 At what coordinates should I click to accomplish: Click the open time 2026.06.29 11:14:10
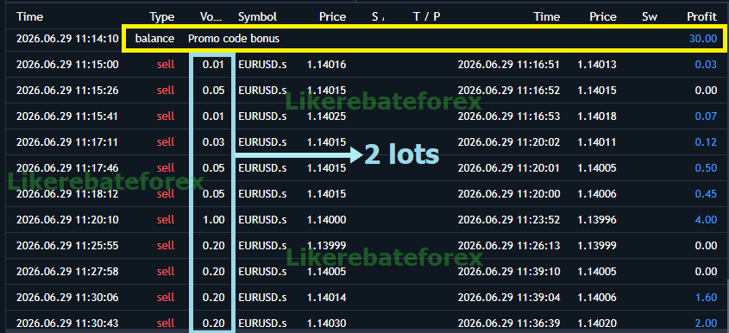[x=67, y=39]
